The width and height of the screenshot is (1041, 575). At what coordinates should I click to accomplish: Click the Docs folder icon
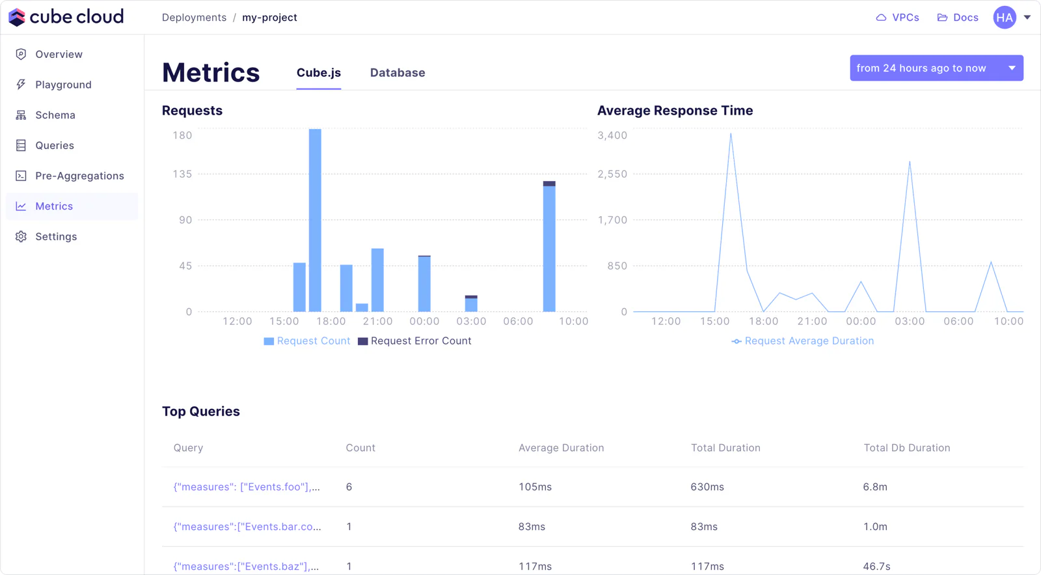click(942, 18)
